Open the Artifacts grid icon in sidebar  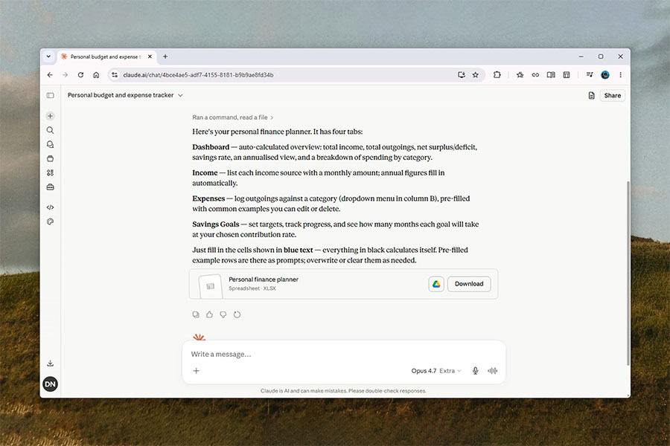(x=50, y=172)
